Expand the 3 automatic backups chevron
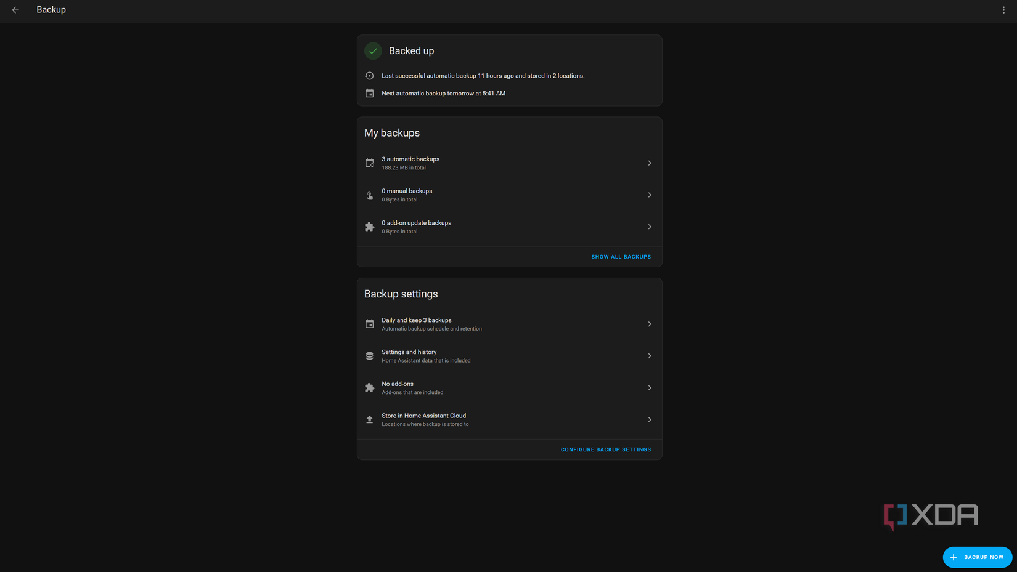The height and width of the screenshot is (572, 1017). coord(650,163)
